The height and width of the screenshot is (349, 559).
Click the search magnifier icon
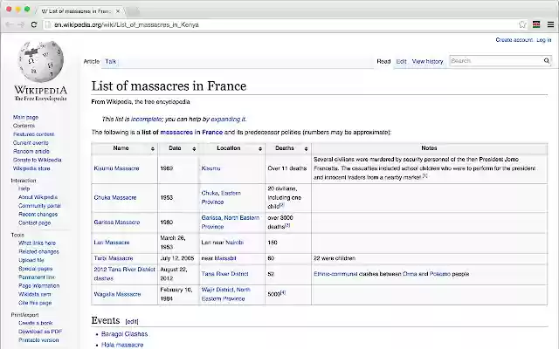pos(547,61)
